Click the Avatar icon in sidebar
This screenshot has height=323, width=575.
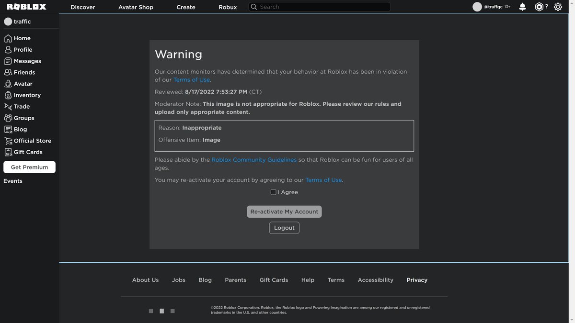(x=8, y=84)
